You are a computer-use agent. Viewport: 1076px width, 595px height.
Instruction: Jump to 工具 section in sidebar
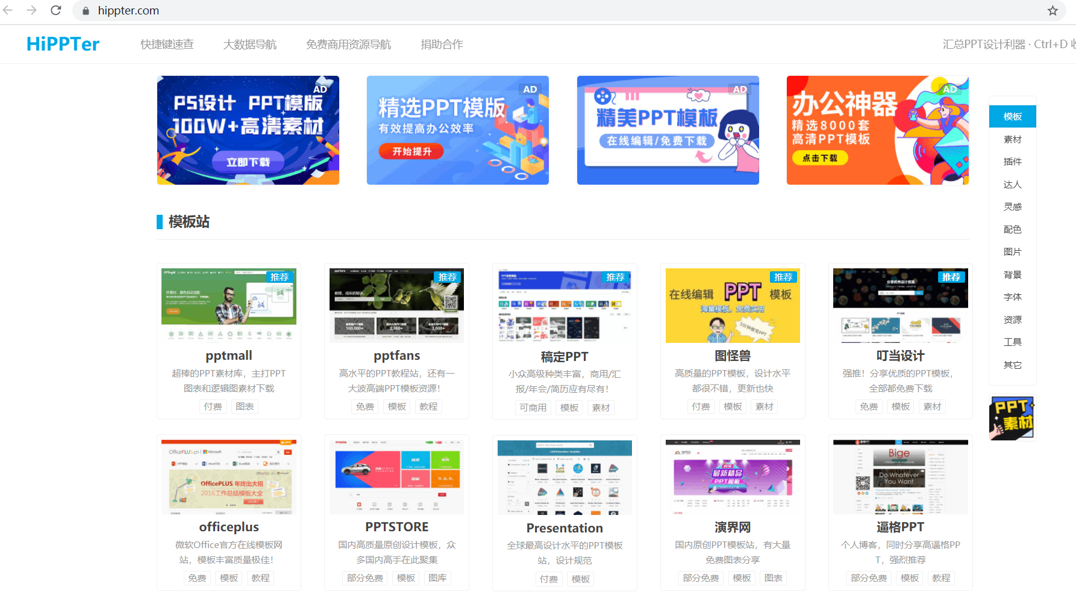point(1013,342)
